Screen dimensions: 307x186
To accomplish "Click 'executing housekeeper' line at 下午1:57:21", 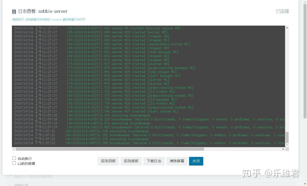I will (81, 131).
